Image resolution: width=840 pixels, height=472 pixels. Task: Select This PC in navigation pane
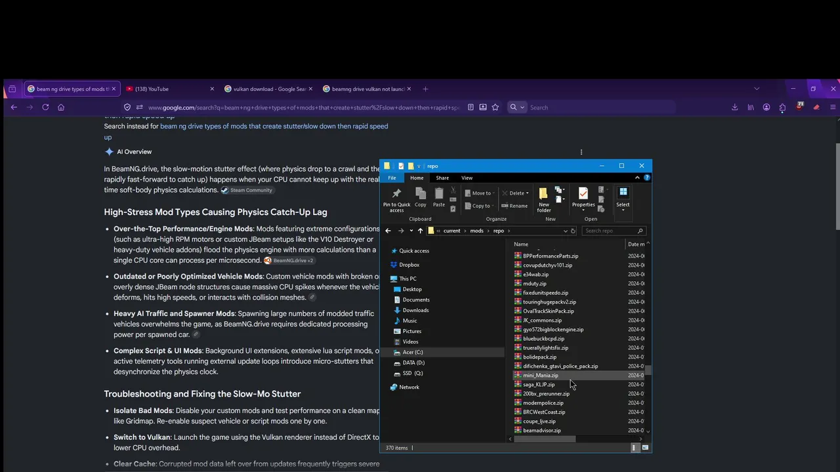coord(408,279)
